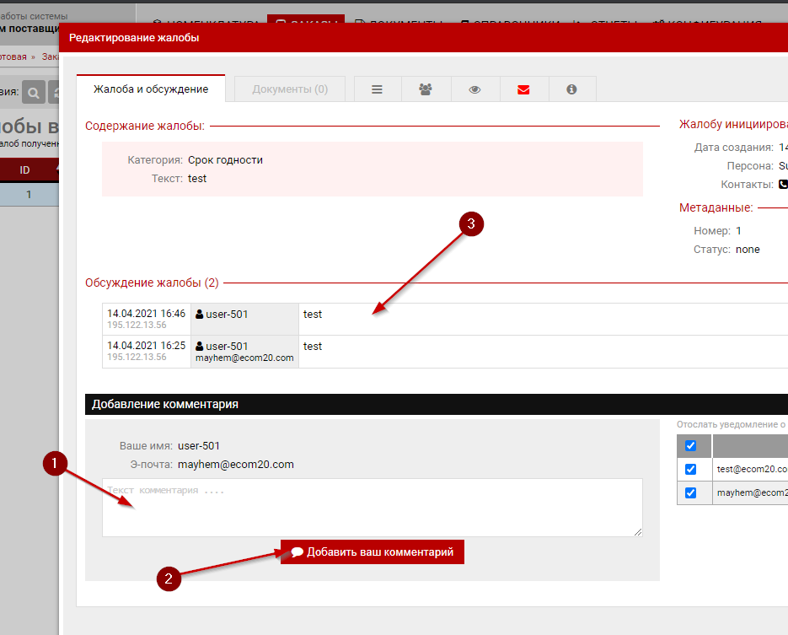Select row with ID 1 in background table
The image size is (788, 635).
(x=29, y=194)
